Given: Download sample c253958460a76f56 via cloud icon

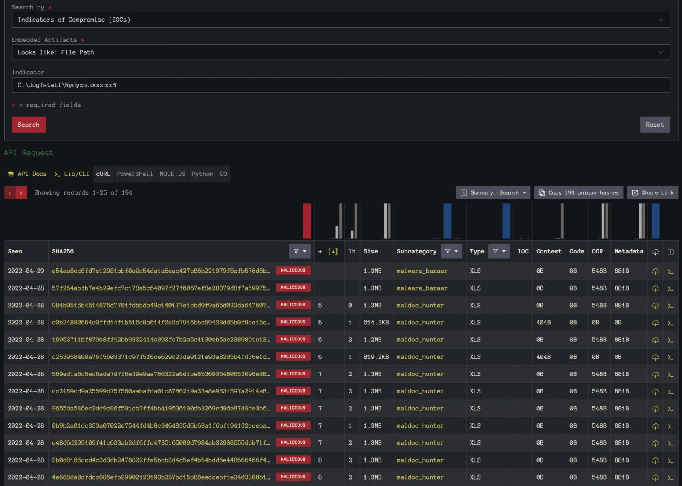Looking at the screenshot, I should click(655, 357).
